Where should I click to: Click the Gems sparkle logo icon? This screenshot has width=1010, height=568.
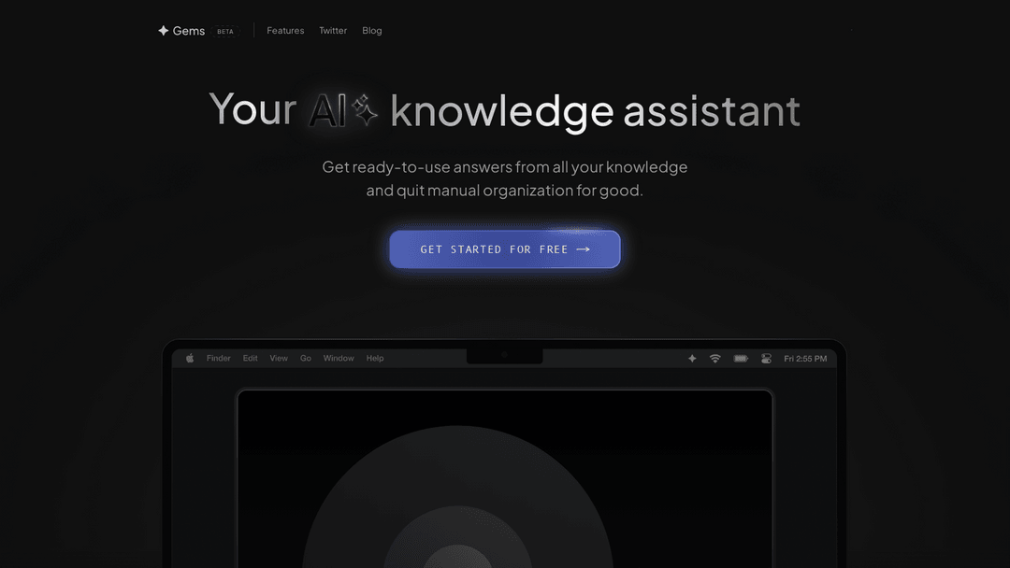click(x=164, y=31)
